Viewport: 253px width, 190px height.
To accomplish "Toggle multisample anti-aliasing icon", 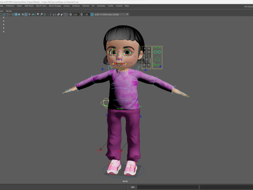I will click(45, 14).
